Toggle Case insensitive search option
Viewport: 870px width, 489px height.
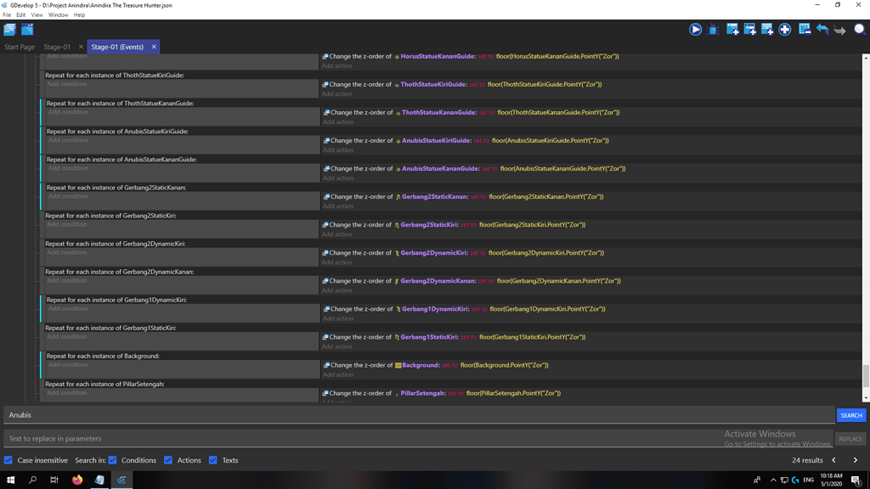click(x=7, y=460)
